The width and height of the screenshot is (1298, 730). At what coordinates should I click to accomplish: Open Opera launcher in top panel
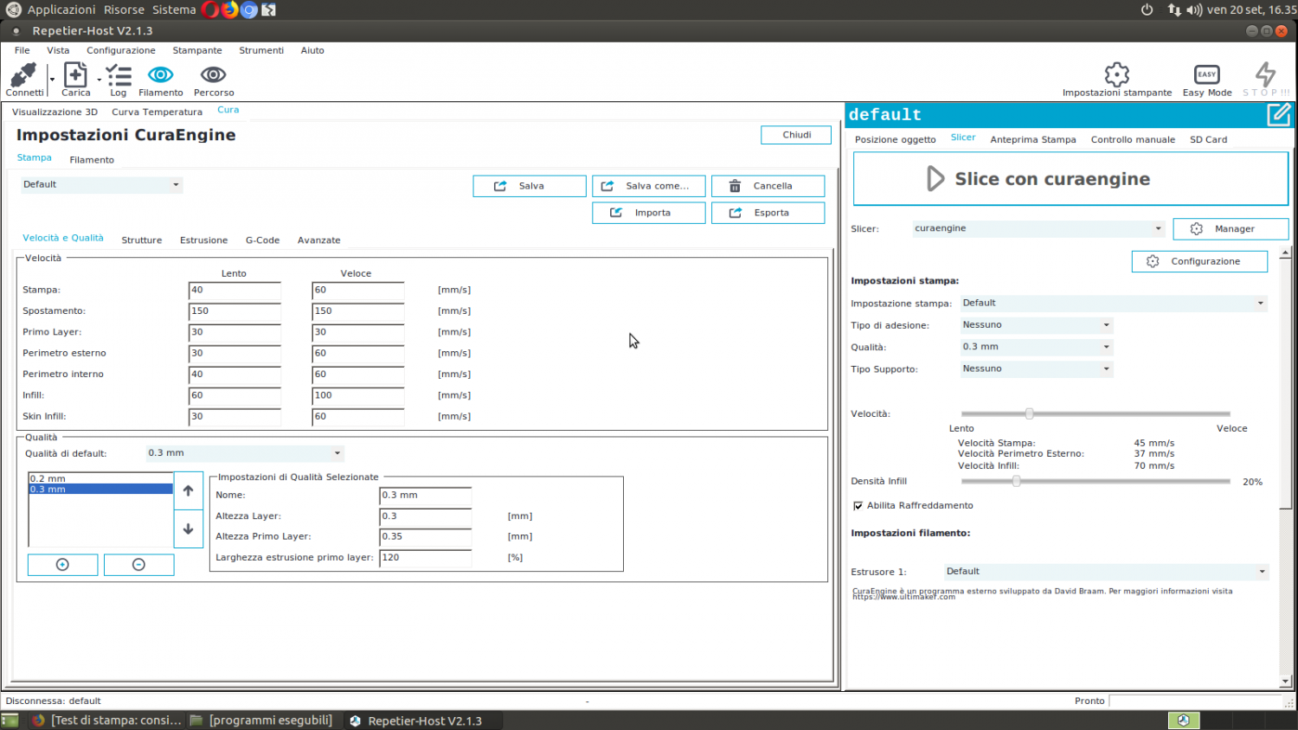click(210, 10)
